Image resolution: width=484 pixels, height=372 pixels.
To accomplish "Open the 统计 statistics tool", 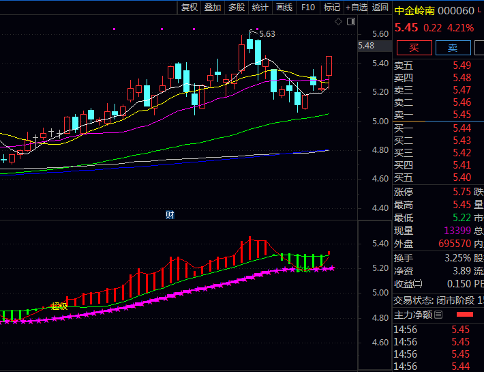I will (x=260, y=8).
